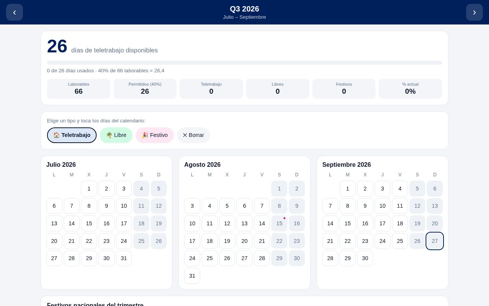The width and height of the screenshot is (489, 306).
Task: Select Borrar mode chip
Action: coord(193,135)
